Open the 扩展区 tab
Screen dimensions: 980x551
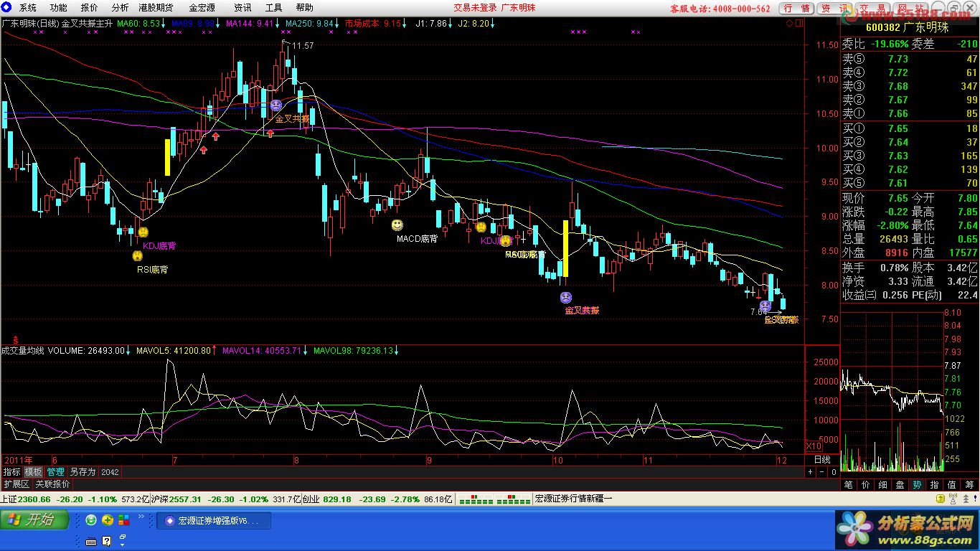click(x=17, y=484)
